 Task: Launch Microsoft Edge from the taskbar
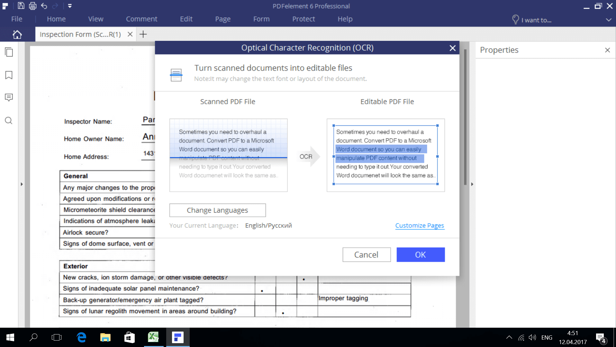(x=81, y=337)
